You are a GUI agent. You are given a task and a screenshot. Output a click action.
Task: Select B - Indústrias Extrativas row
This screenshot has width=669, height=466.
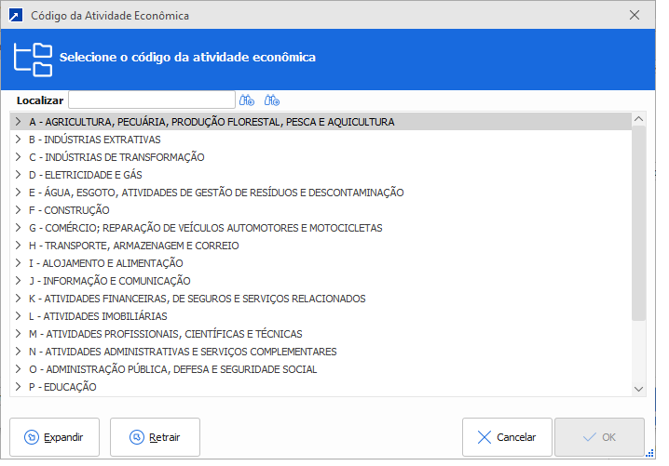pyautogui.click(x=95, y=140)
